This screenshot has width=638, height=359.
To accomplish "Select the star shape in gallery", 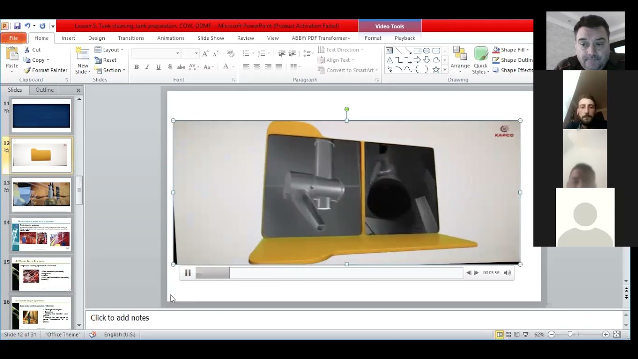I will (436, 69).
